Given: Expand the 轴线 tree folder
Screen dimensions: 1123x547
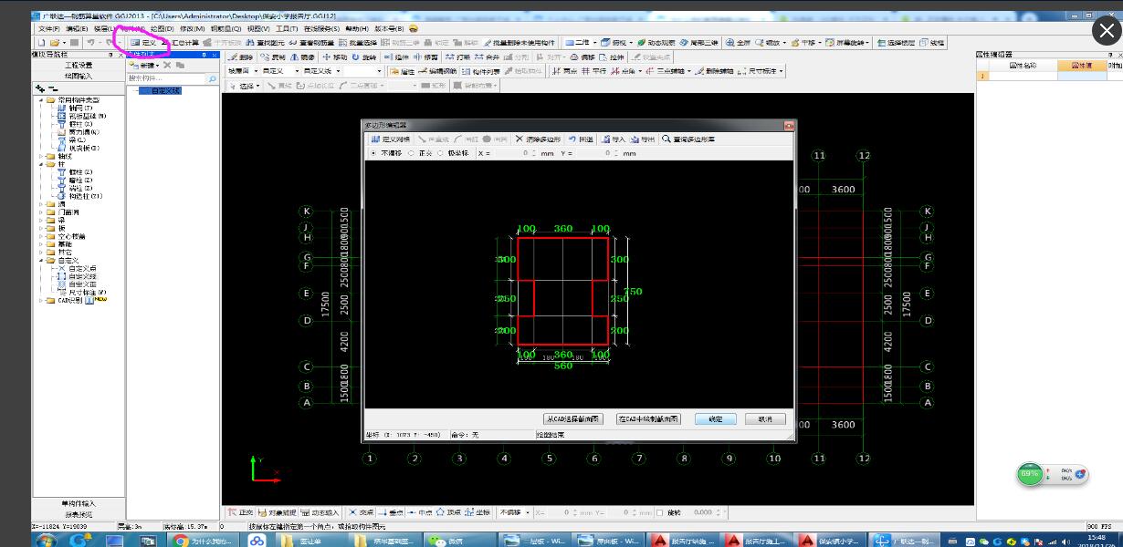Looking at the screenshot, I should (43, 156).
